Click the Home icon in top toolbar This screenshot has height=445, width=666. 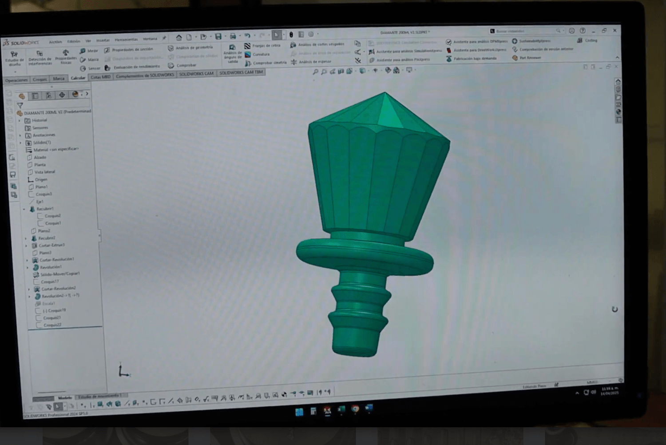pos(178,37)
